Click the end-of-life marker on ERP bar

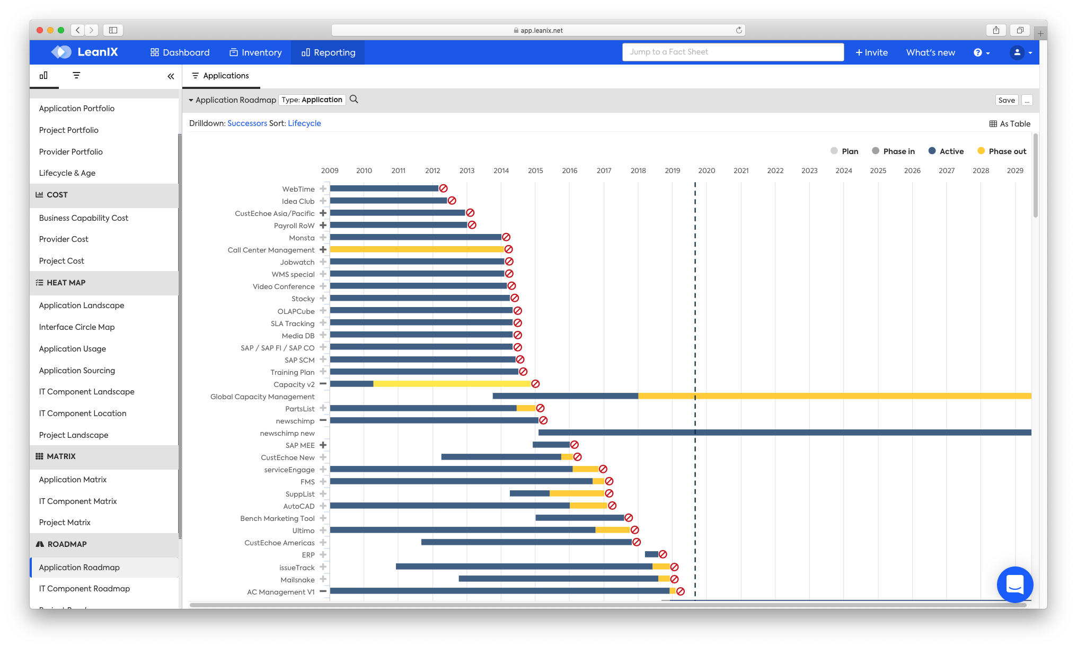click(663, 554)
